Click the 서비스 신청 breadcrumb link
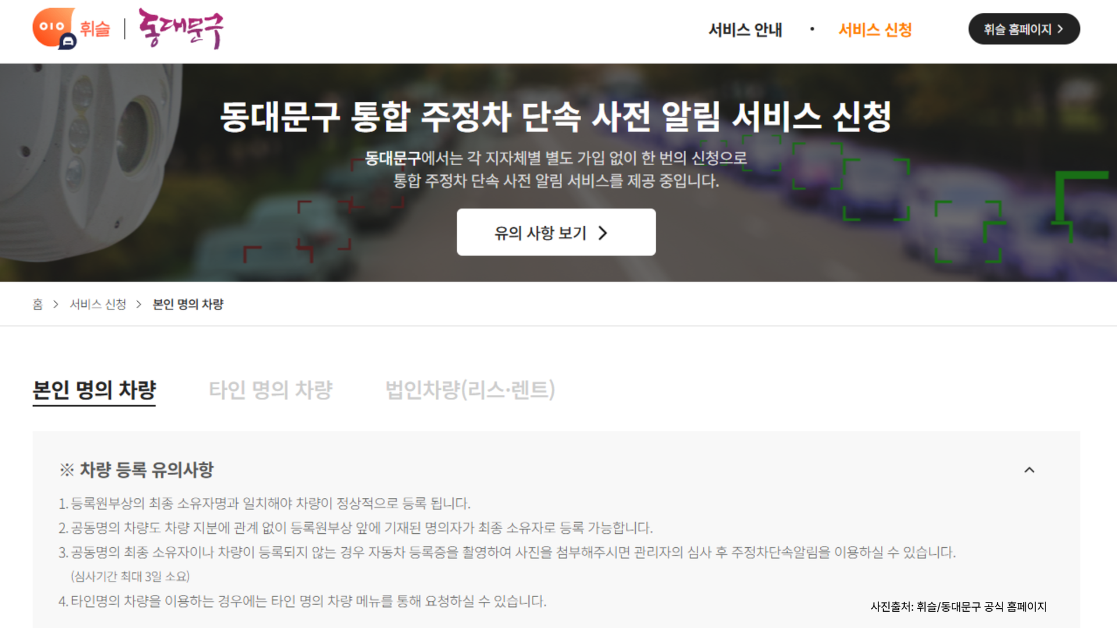1117x628 pixels. click(x=98, y=304)
